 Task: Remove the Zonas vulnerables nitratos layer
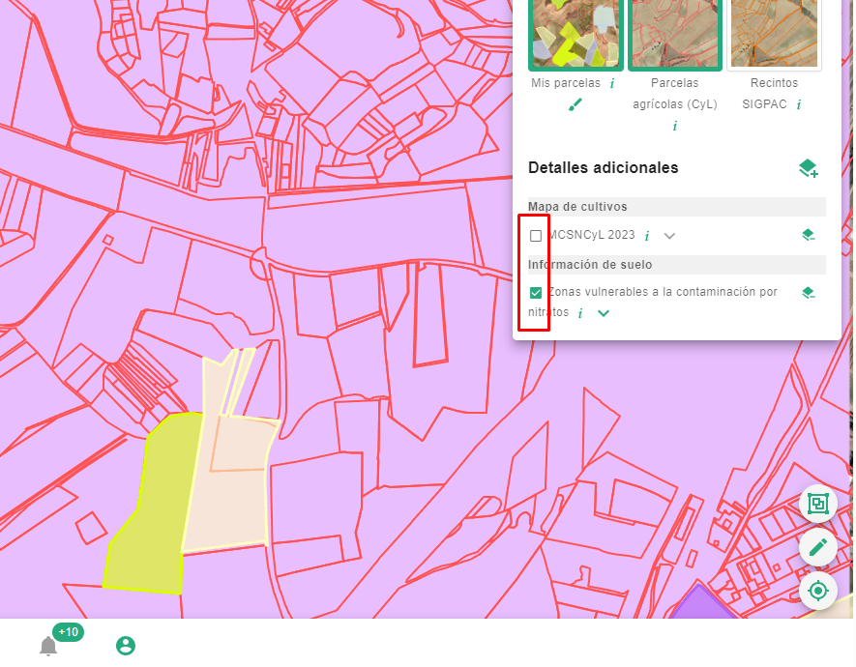[809, 292]
